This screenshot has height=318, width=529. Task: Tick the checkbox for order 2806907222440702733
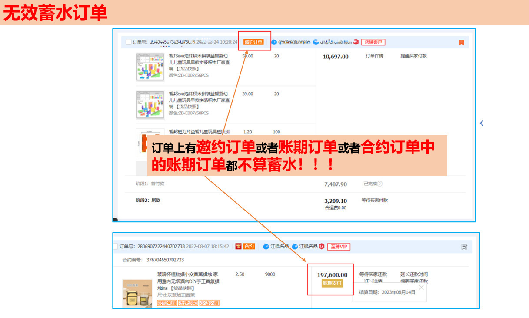pos(115,247)
